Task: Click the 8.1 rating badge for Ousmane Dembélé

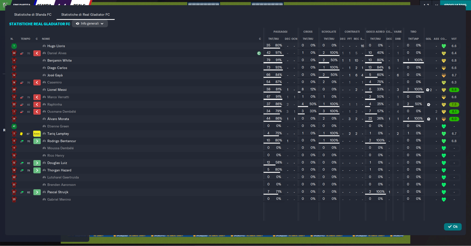Action: tap(454, 112)
